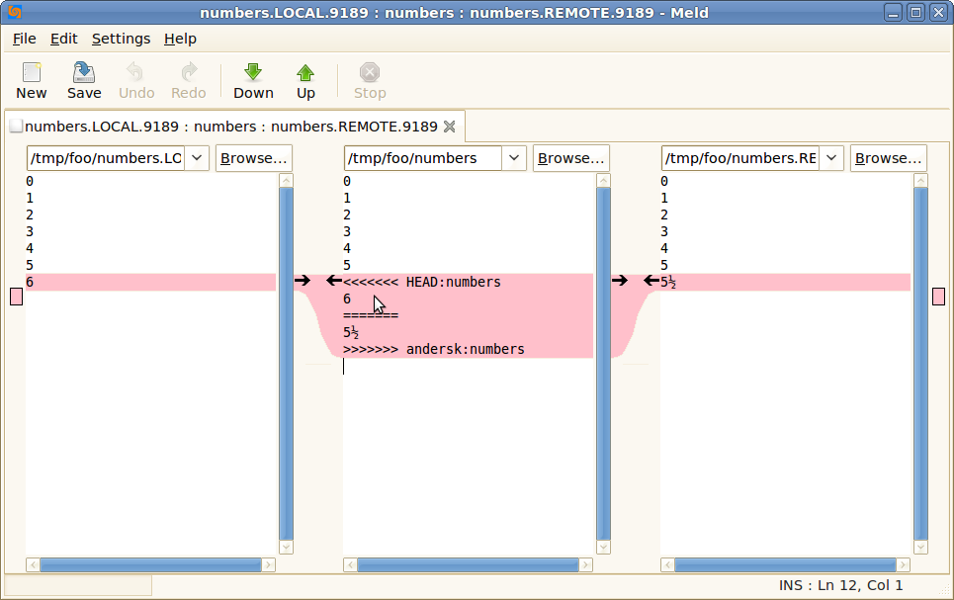Click the pink change marker on right margin
Viewport: 954px width, 600px height.
[938, 297]
